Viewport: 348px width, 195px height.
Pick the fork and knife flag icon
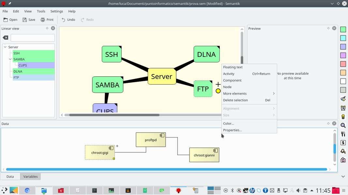[343, 134]
